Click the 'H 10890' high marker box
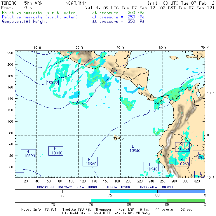Screen dimensions: 216x216 pyautogui.click(x=28, y=154)
